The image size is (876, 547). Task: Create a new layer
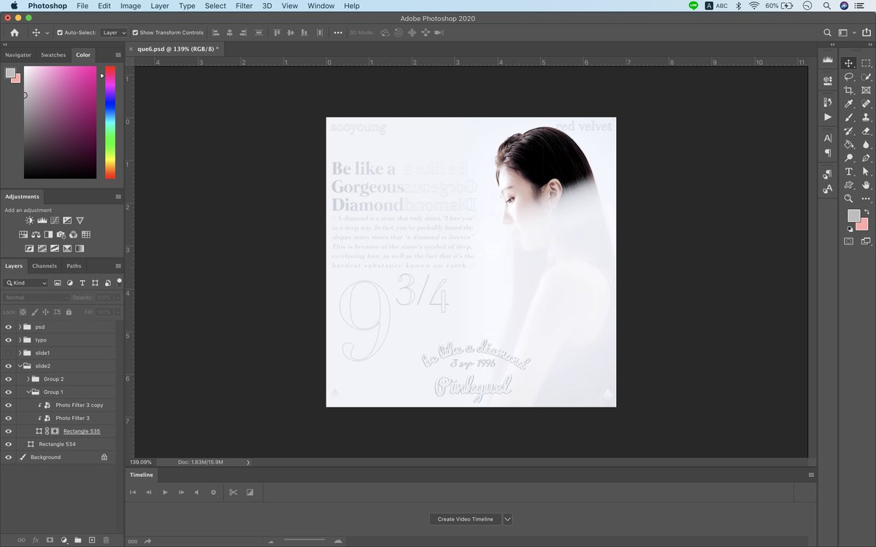(x=92, y=540)
